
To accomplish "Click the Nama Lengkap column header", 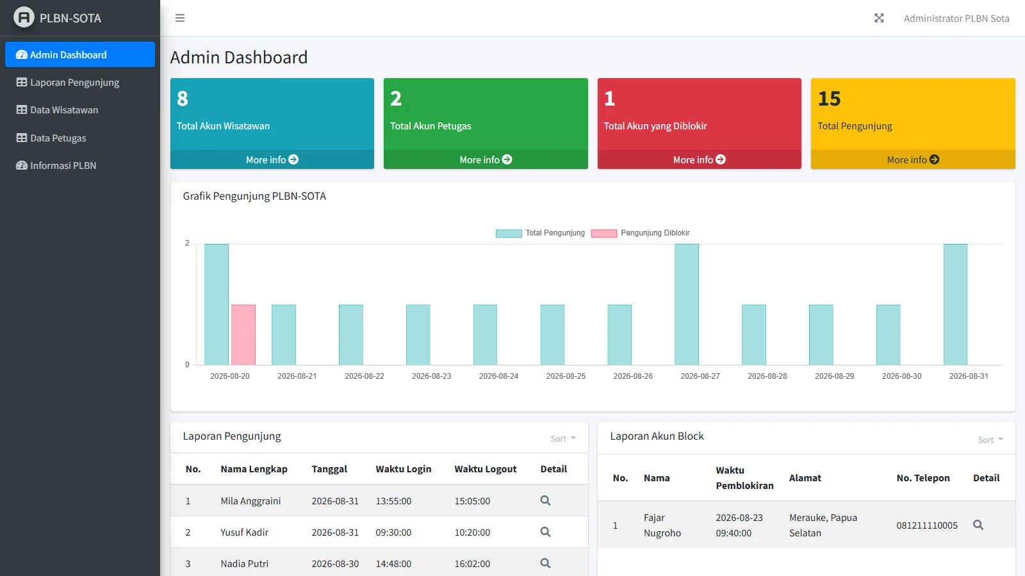I will pyautogui.click(x=254, y=469).
